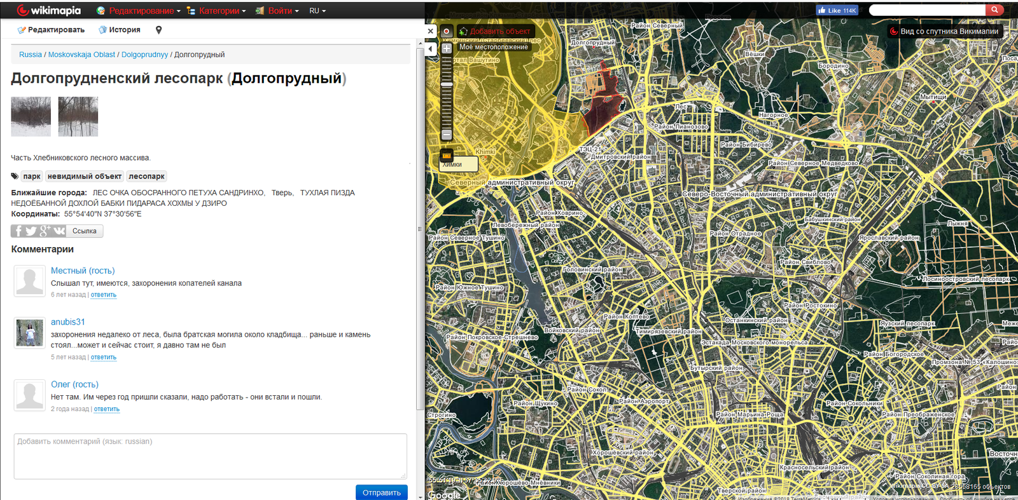Click the red search magnifier button
This screenshot has height=500, width=1018.
994,10
